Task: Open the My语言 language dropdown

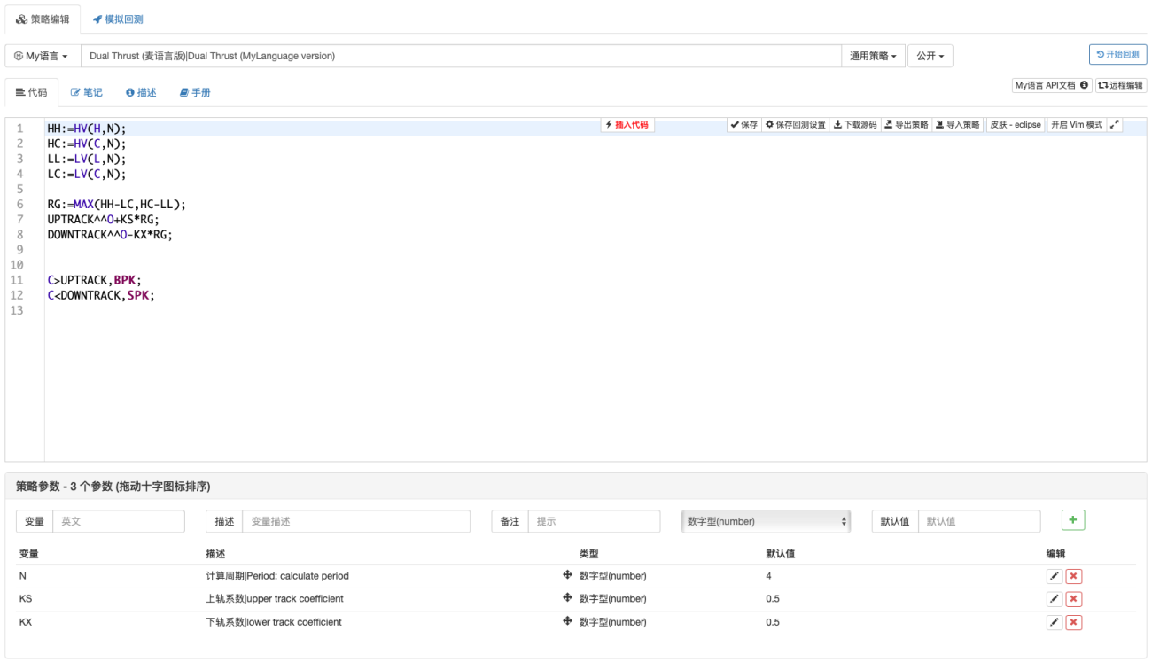Action: tap(42, 56)
